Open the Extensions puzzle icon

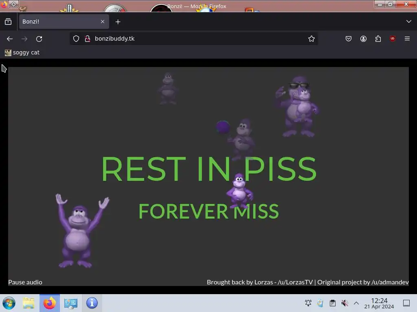(378, 39)
